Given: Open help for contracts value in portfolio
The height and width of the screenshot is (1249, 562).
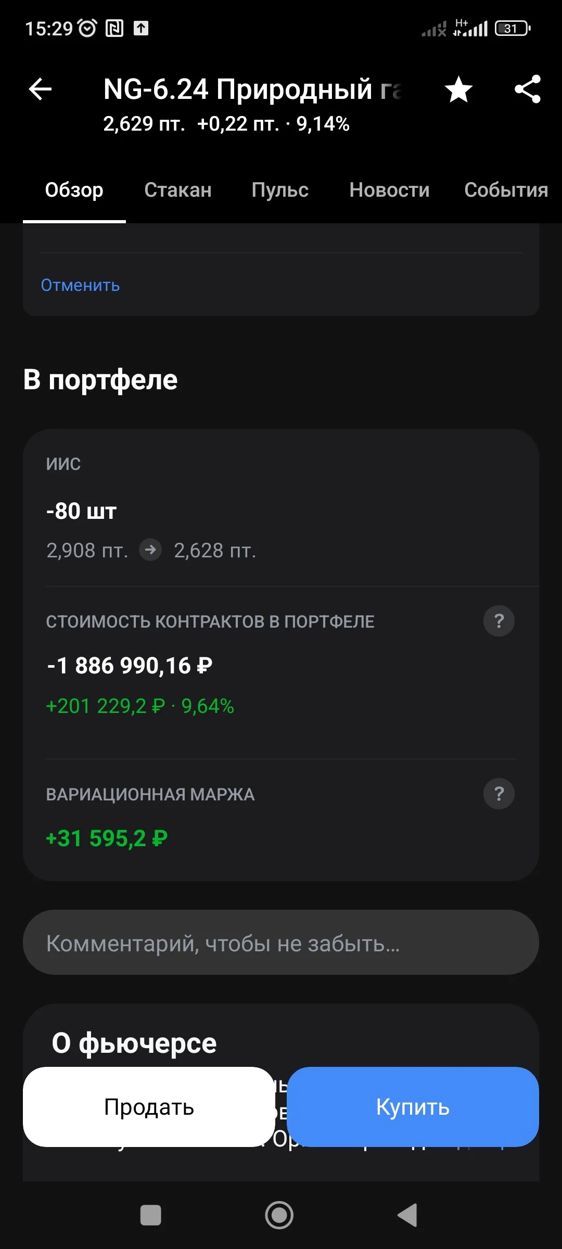Looking at the screenshot, I should click(499, 621).
